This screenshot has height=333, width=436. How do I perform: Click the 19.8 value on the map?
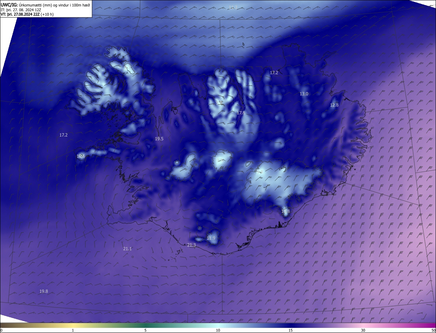pos(44,291)
